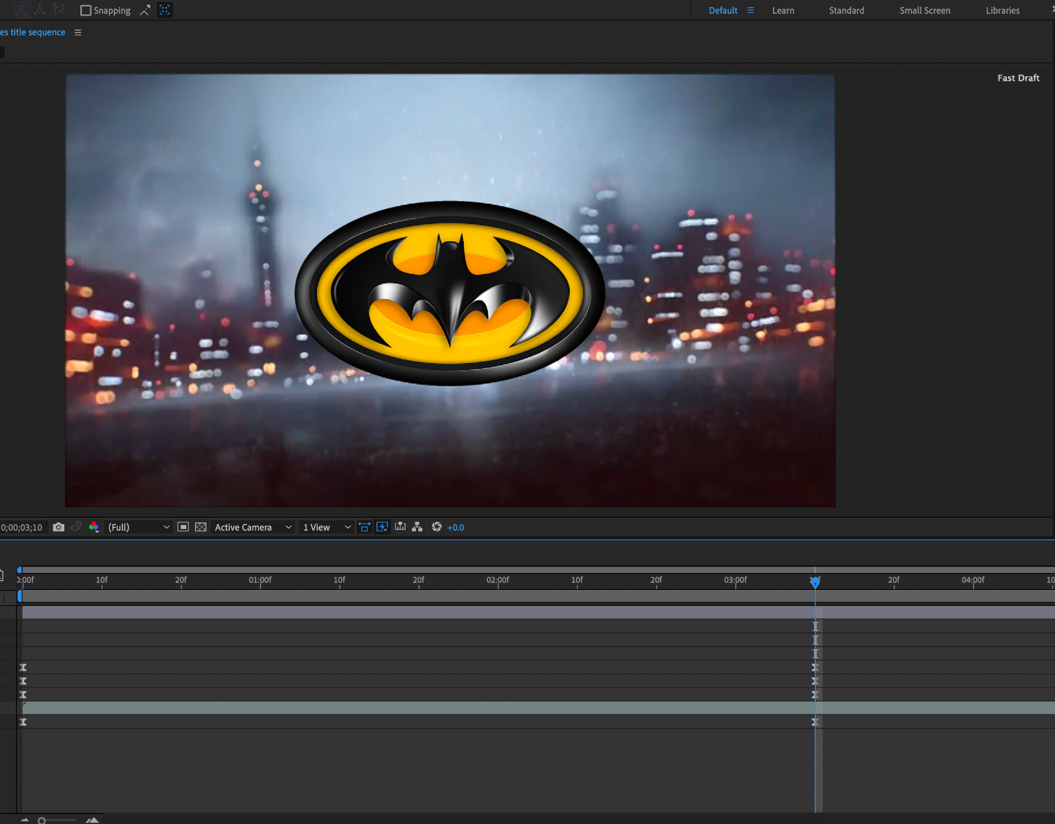Toggle snap to collapsed bounding box icon
1055x824 pixels.
pos(164,10)
